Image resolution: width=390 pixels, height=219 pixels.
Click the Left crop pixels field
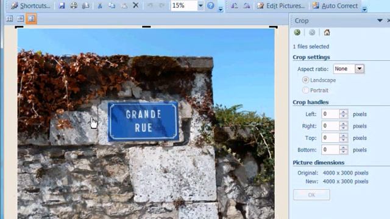click(x=330, y=114)
